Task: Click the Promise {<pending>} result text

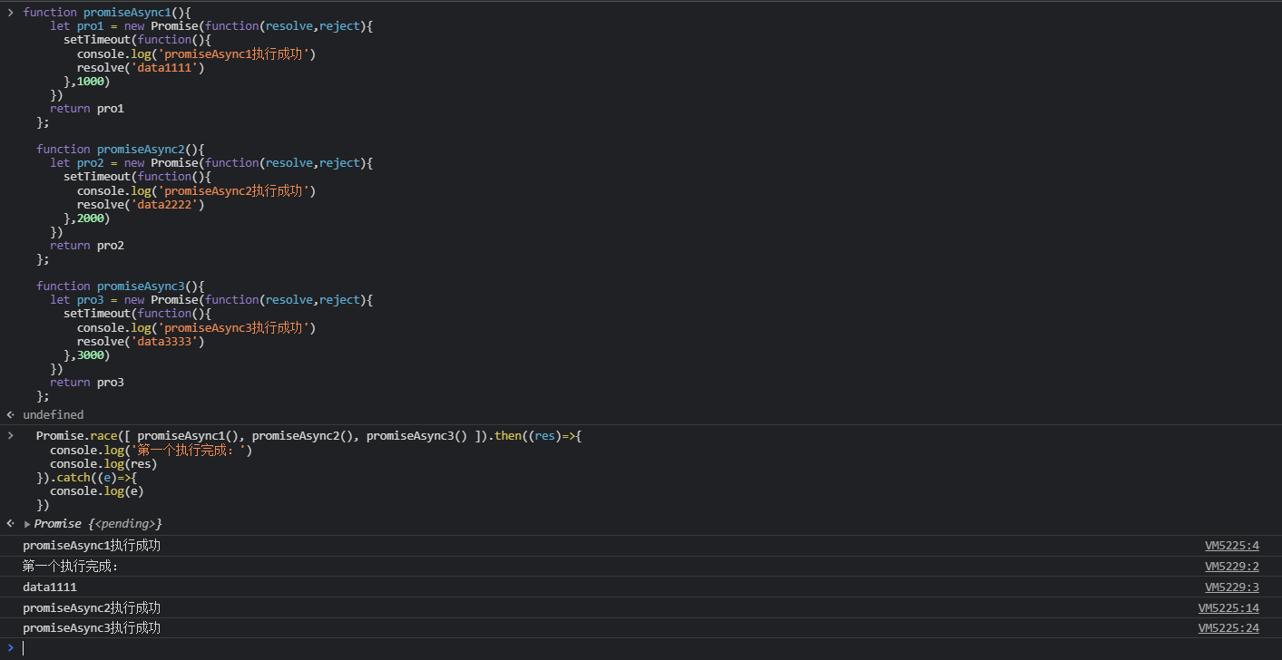Action: pos(98,524)
